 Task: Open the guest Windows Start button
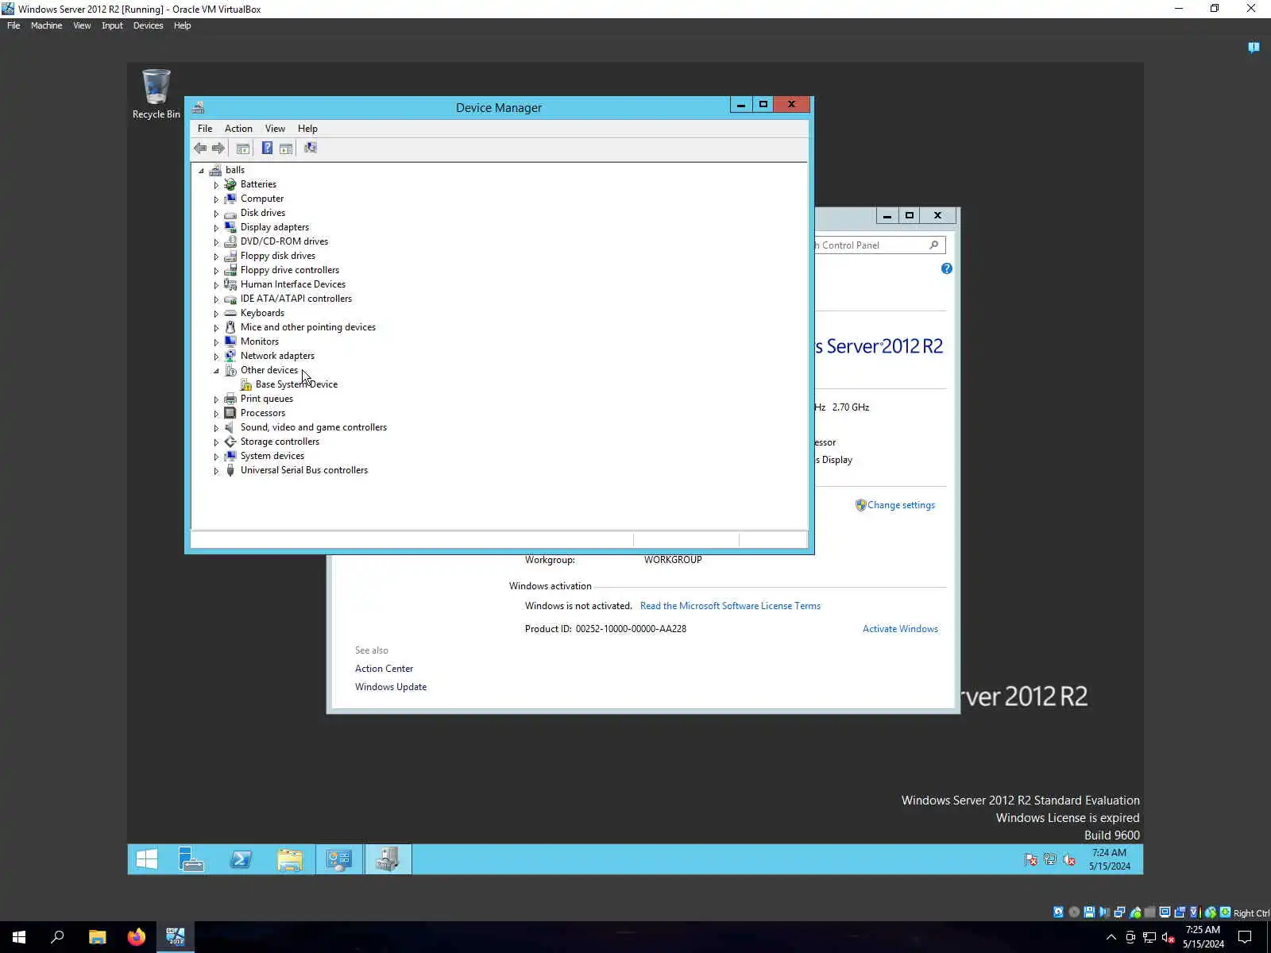click(147, 859)
